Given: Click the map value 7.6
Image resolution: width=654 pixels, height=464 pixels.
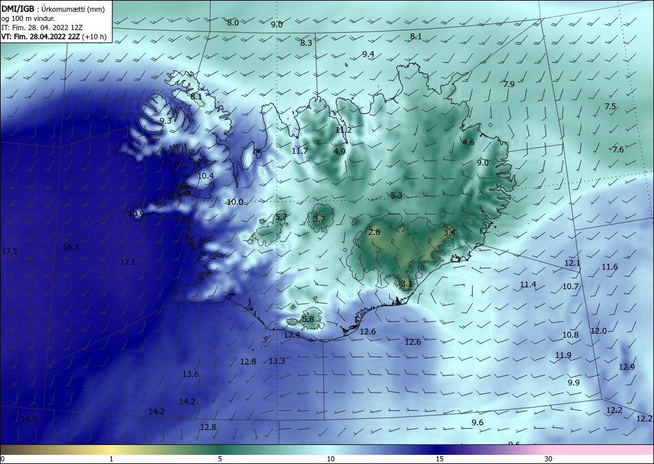Looking at the screenshot, I should click(618, 149).
